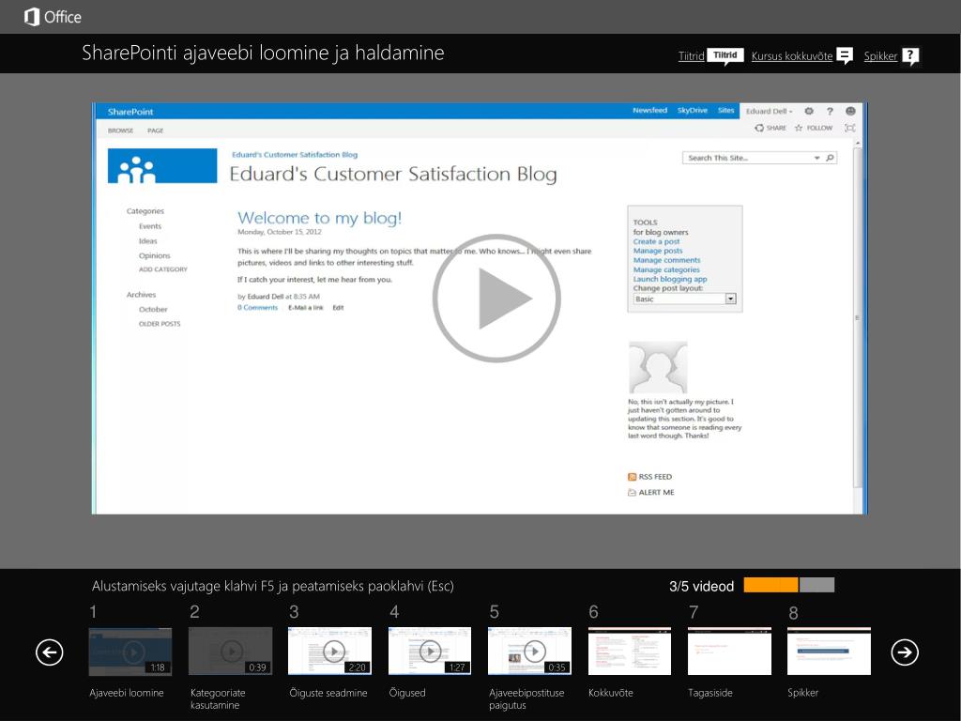The image size is (961, 721).
Task: Open the Spikker link
Action: pos(880,55)
